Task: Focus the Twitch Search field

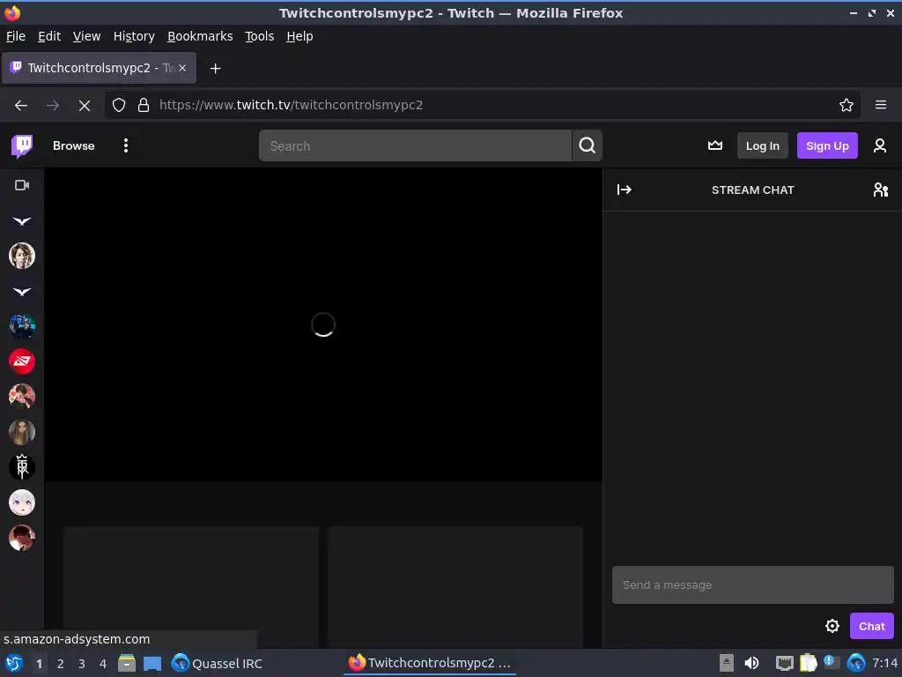Action: tap(415, 145)
